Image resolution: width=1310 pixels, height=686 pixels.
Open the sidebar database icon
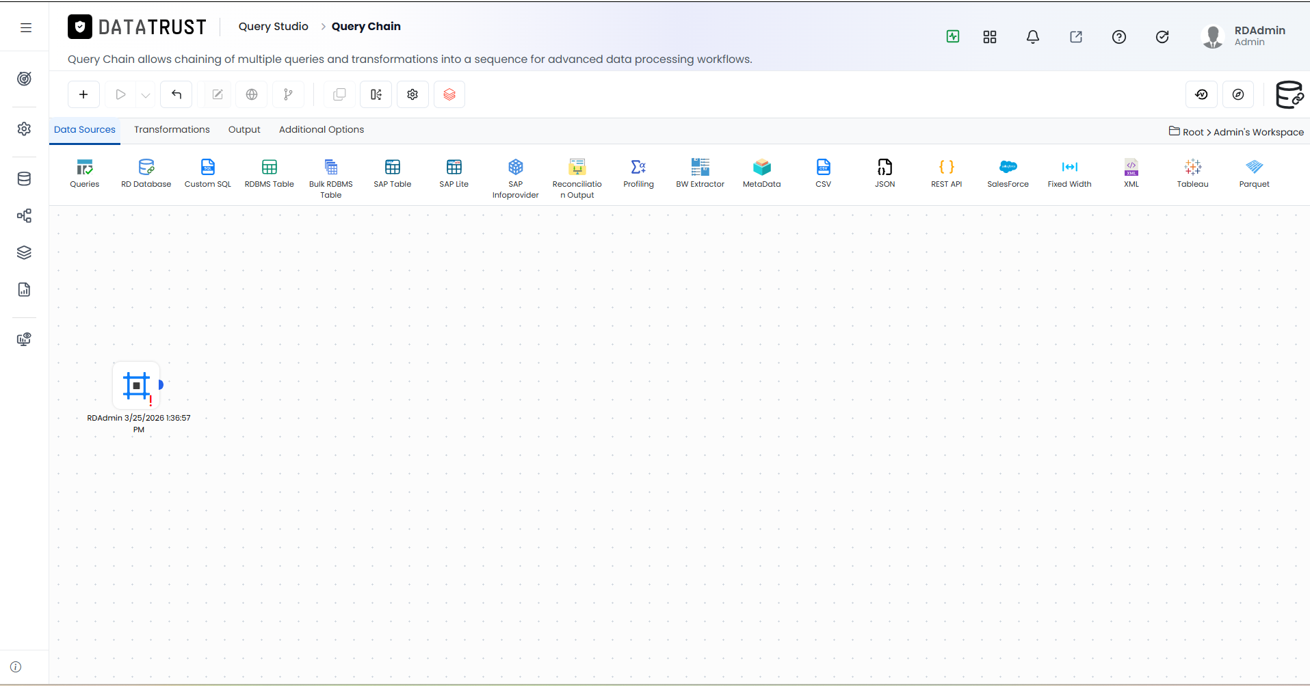[x=24, y=179]
